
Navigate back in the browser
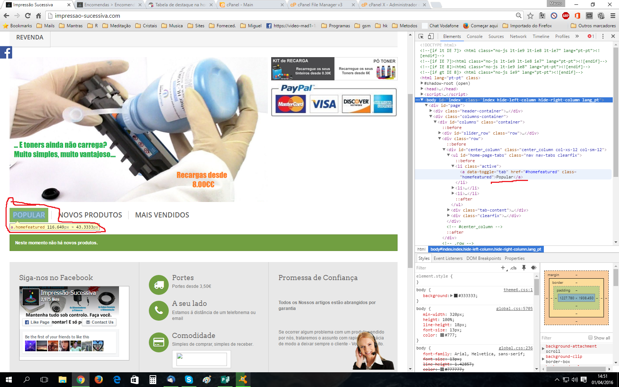[6, 15]
